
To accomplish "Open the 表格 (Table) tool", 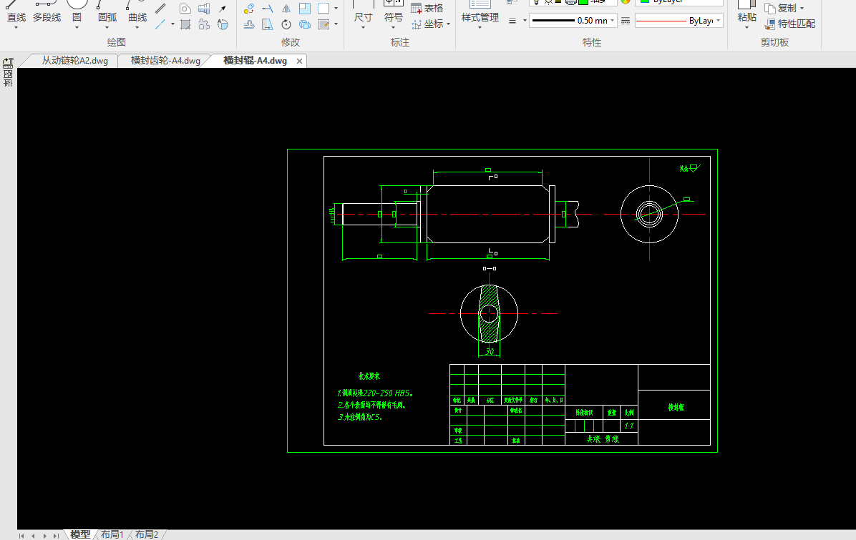I will [x=427, y=8].
